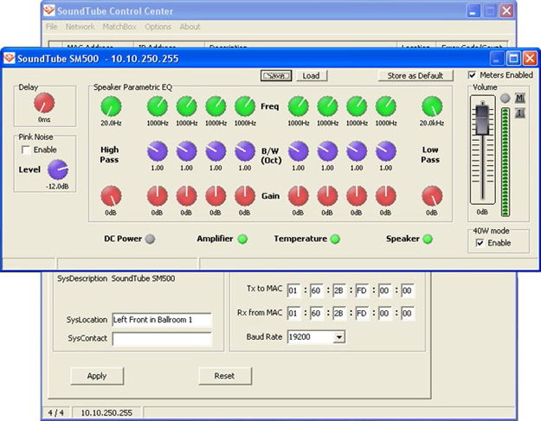
Task: Open Network menu in Control Center window
Action: click(x=80, y=27)
